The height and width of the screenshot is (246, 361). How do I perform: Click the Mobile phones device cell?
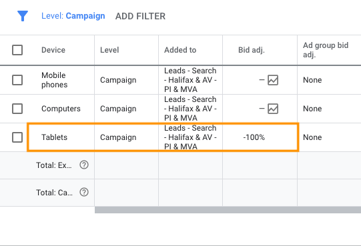54,80
